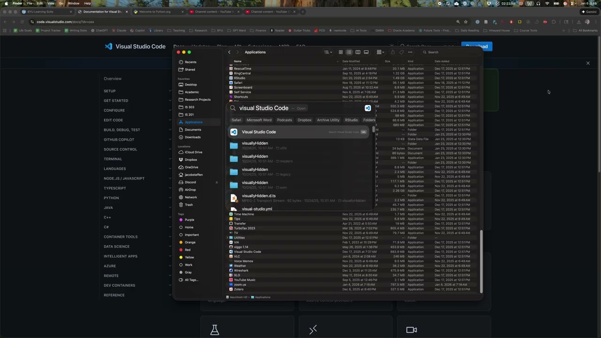This screenshot has width=601, height=338.
Task: Open Shared in Finder sidebar
Action: click(190, 69)
